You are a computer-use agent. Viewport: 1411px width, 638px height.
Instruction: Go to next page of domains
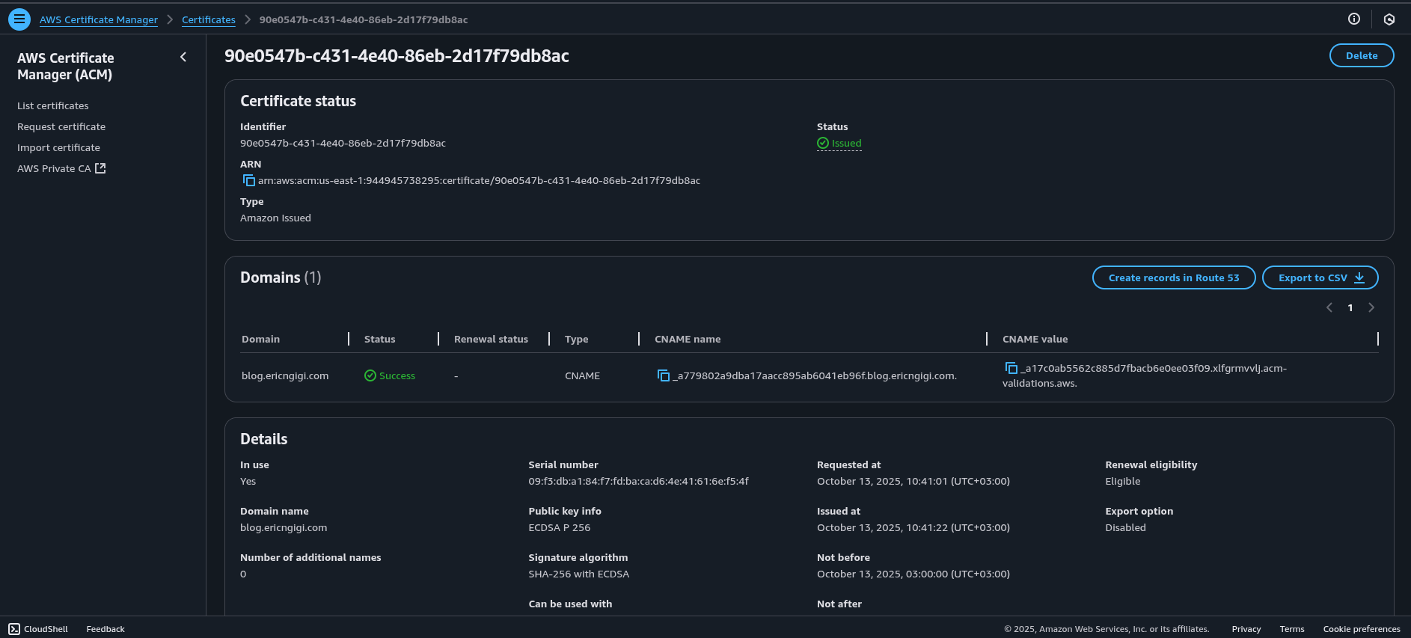click(x=1371, y=307)
